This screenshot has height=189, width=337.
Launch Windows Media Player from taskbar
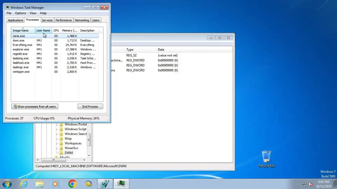tap(56, 184)
